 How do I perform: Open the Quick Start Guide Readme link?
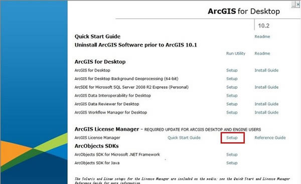(262, 37)
